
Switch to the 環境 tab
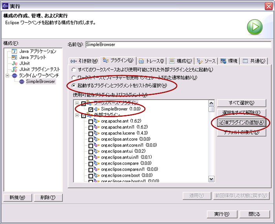coord(229,61)
